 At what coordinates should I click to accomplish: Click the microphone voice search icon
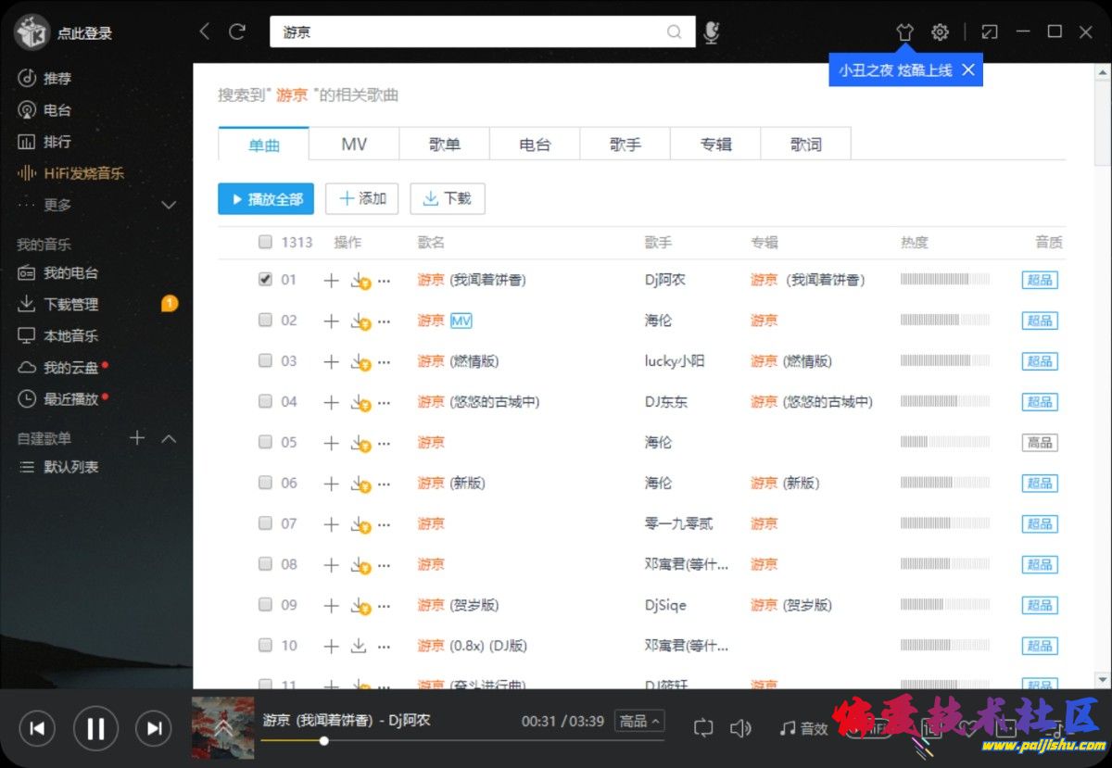(x=711, y=32)
